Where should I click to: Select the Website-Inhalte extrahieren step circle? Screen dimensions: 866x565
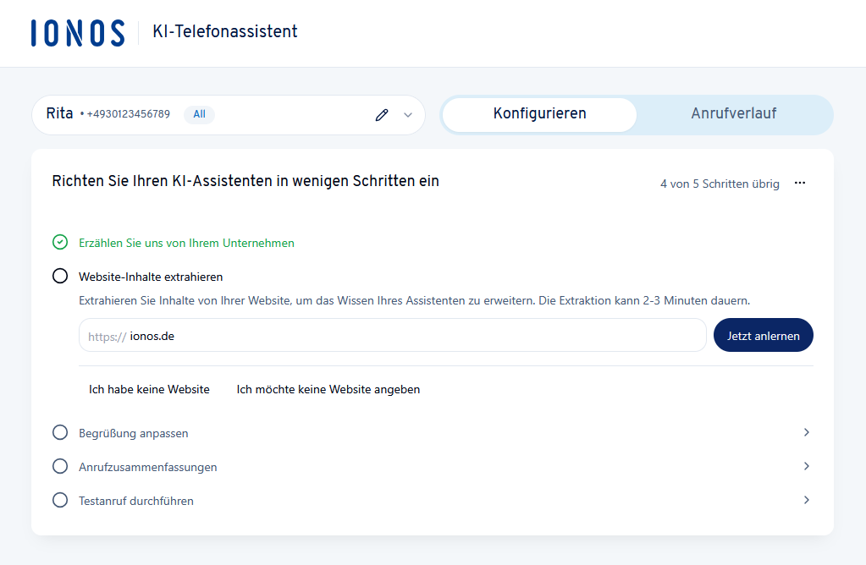coord(59,275)
